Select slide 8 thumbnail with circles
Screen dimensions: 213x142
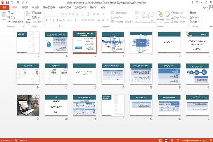coord(197,74)
